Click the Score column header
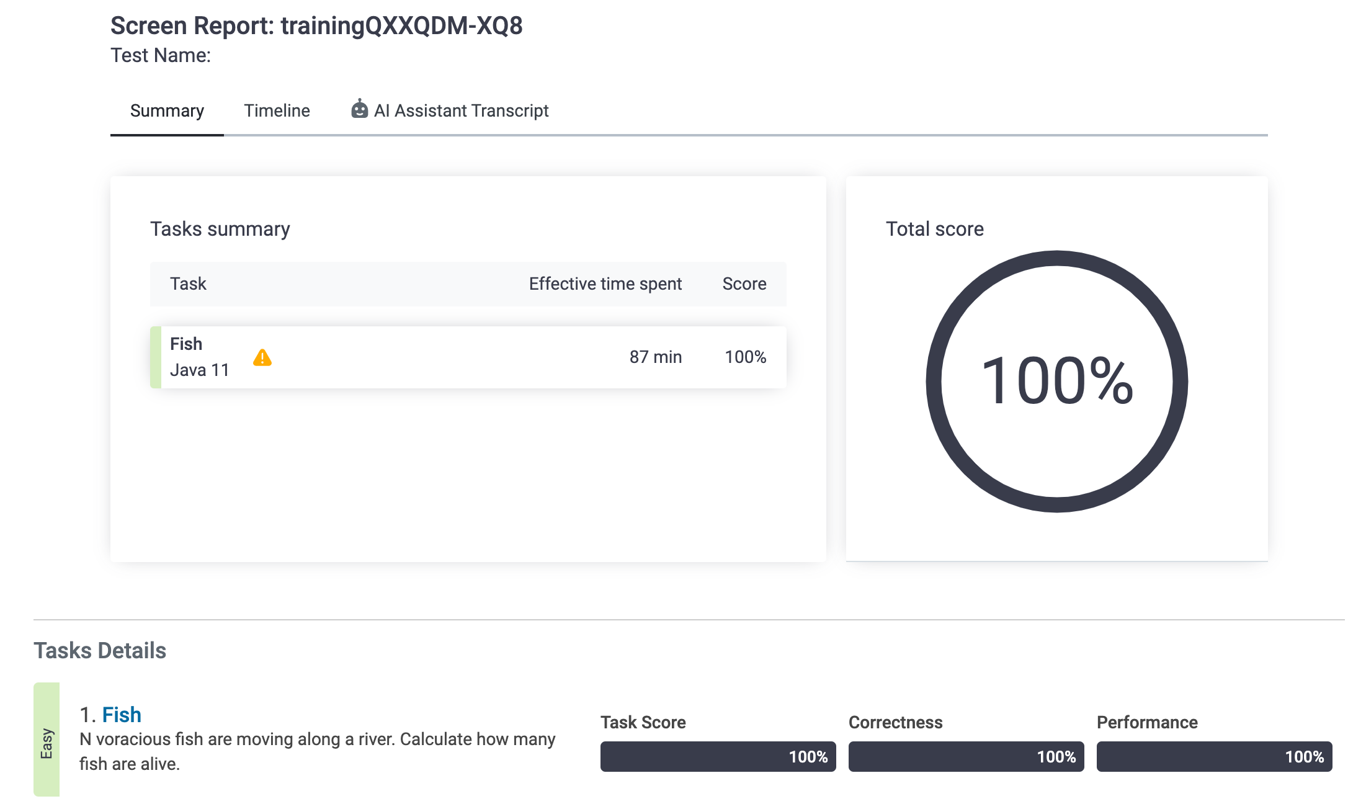The height and width of the screenshot is (809, 1366). (744, 284)
